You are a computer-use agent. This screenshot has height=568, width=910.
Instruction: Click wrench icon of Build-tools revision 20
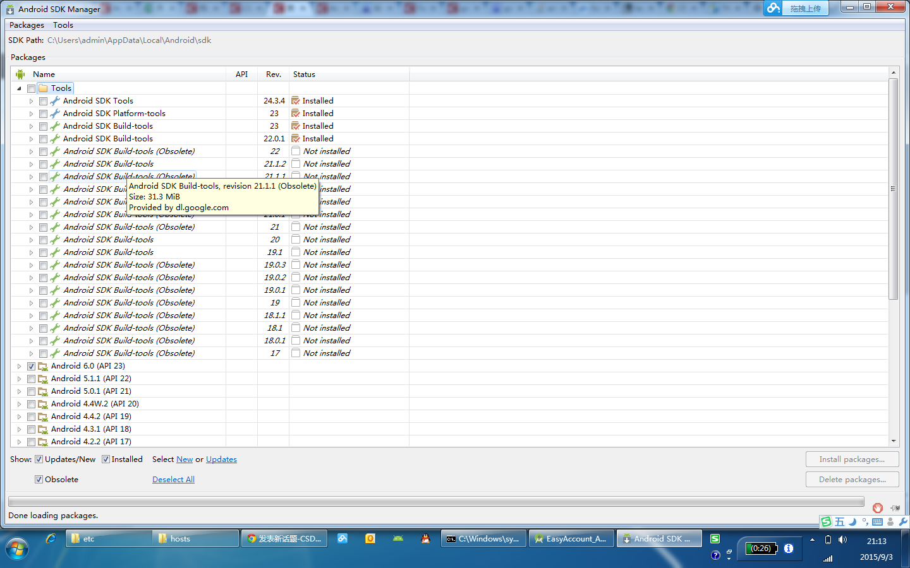(55, 240)
